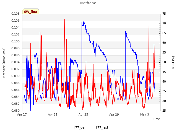Click the 0.096 left axis value
Screen dimensions: 177x133
15,55
